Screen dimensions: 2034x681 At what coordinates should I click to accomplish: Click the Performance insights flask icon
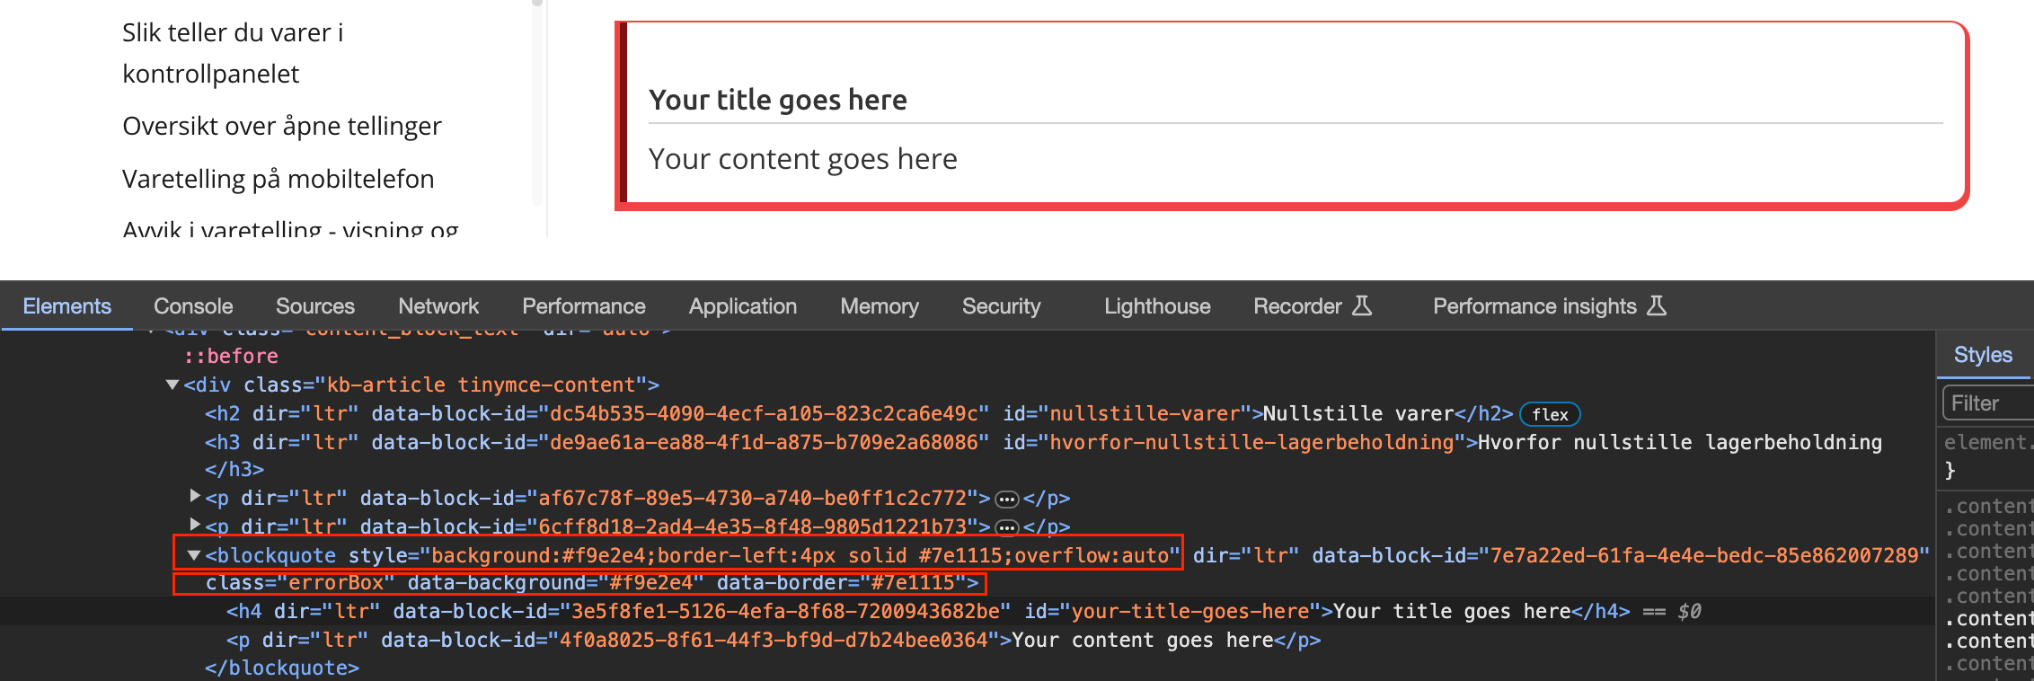[x=1657, y=306]
